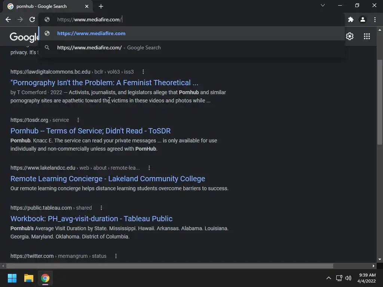Click the scroll down arrow of page
Screen dimensions: 383x287
[x=380, y=259]
